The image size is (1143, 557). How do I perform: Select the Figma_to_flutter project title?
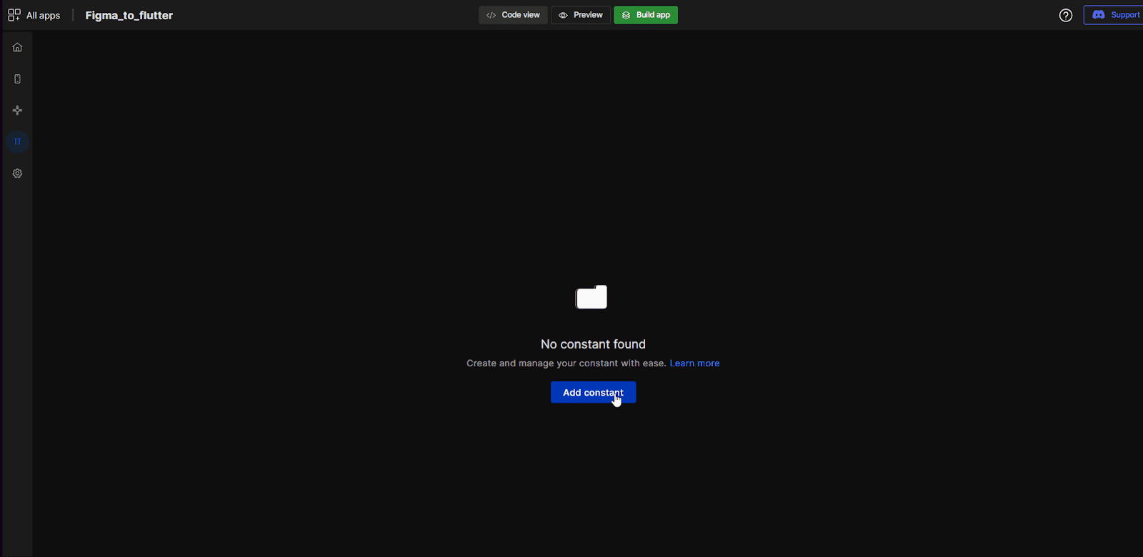(x=129, y=15)
